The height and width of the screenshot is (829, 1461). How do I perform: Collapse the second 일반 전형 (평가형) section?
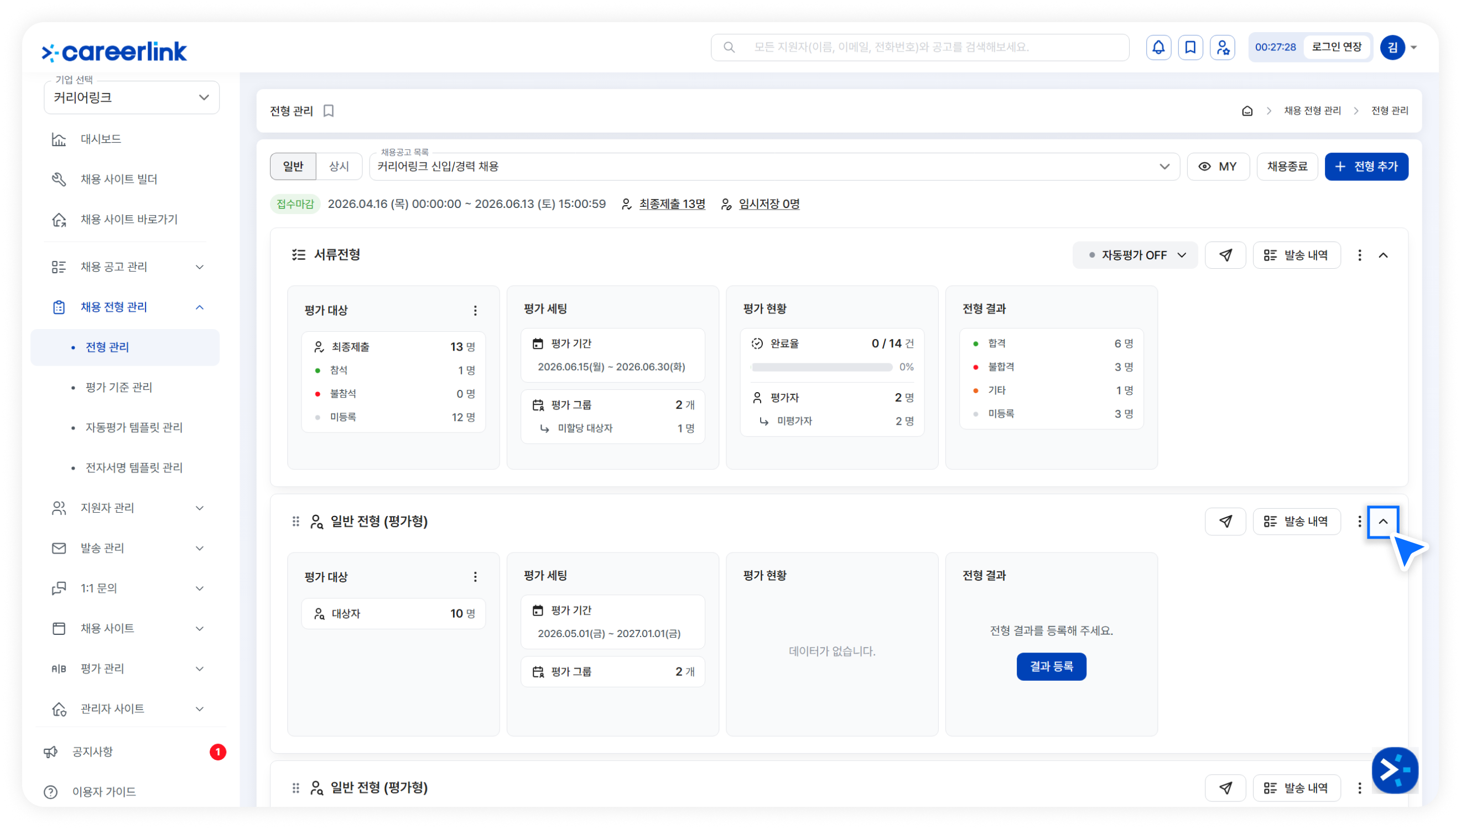pyautogui.click(x=1383, y=522)
